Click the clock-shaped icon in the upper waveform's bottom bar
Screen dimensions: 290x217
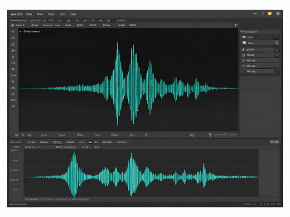point(146,135)
